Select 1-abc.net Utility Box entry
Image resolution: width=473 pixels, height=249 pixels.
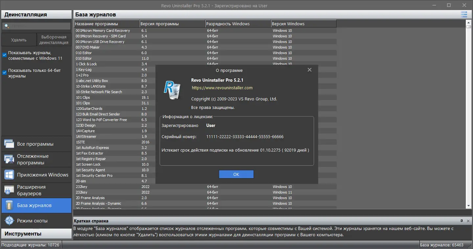pyautogui.click(x=92, y=81)
